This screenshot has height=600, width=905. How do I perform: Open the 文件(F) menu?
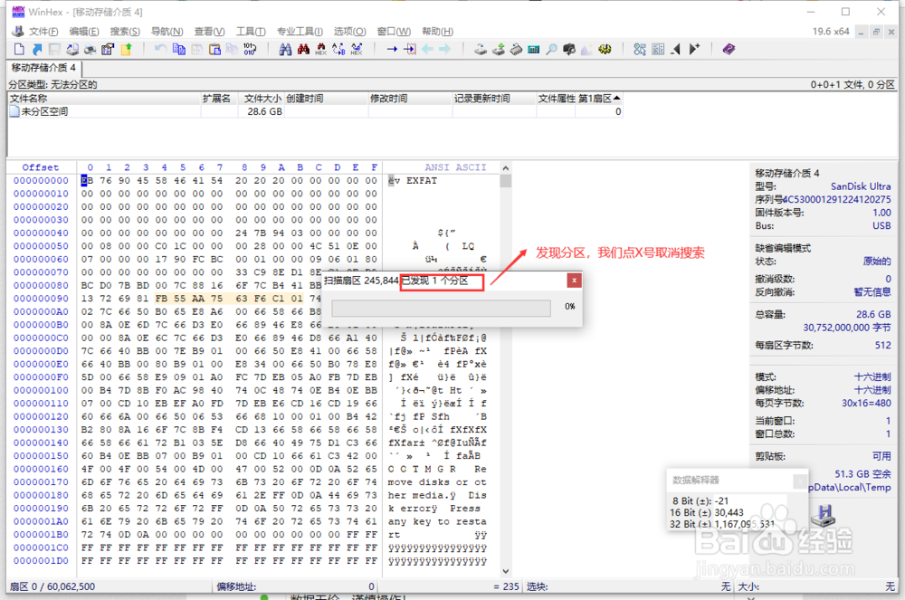coord(43,31)
